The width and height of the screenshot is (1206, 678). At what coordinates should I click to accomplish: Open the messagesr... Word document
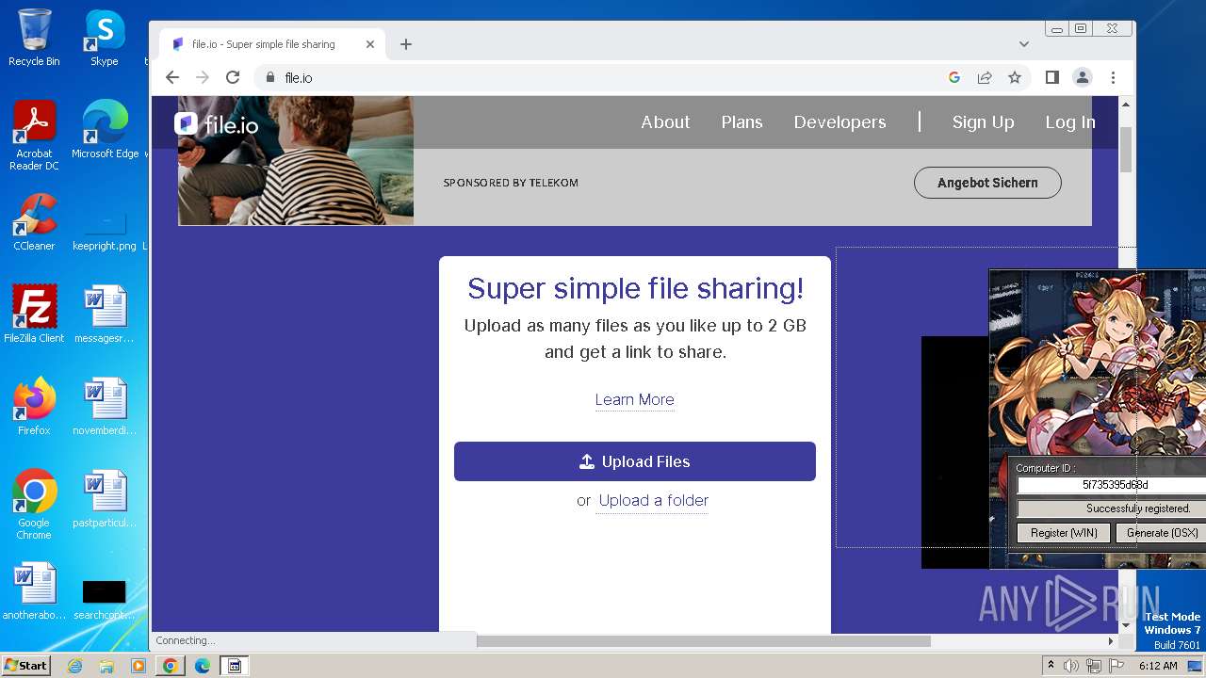click(105, 315)
